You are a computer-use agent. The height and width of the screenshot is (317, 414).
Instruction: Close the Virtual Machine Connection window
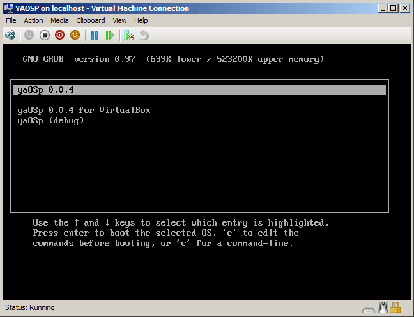pos(405,8)
